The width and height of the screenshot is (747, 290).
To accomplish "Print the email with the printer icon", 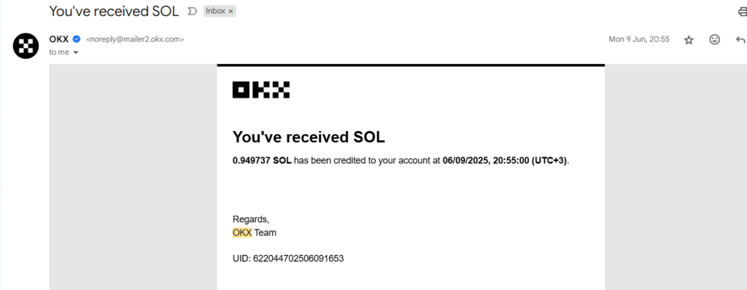I will pyautogui.click(x=742, y=12).
